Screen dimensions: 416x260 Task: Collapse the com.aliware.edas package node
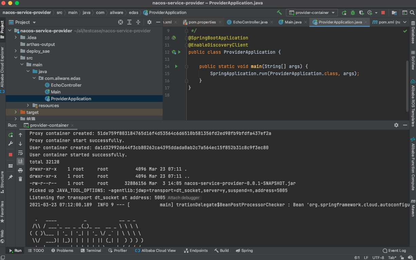(34, 78)
